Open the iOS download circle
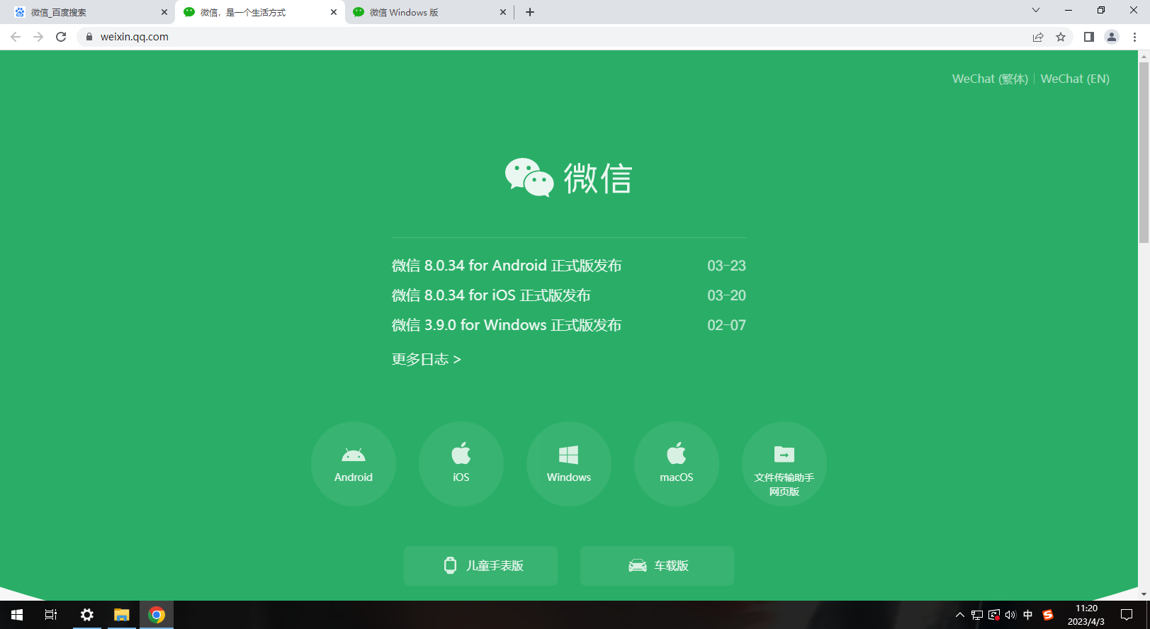This screenshot has width=1150, height=629. [461, 464]
